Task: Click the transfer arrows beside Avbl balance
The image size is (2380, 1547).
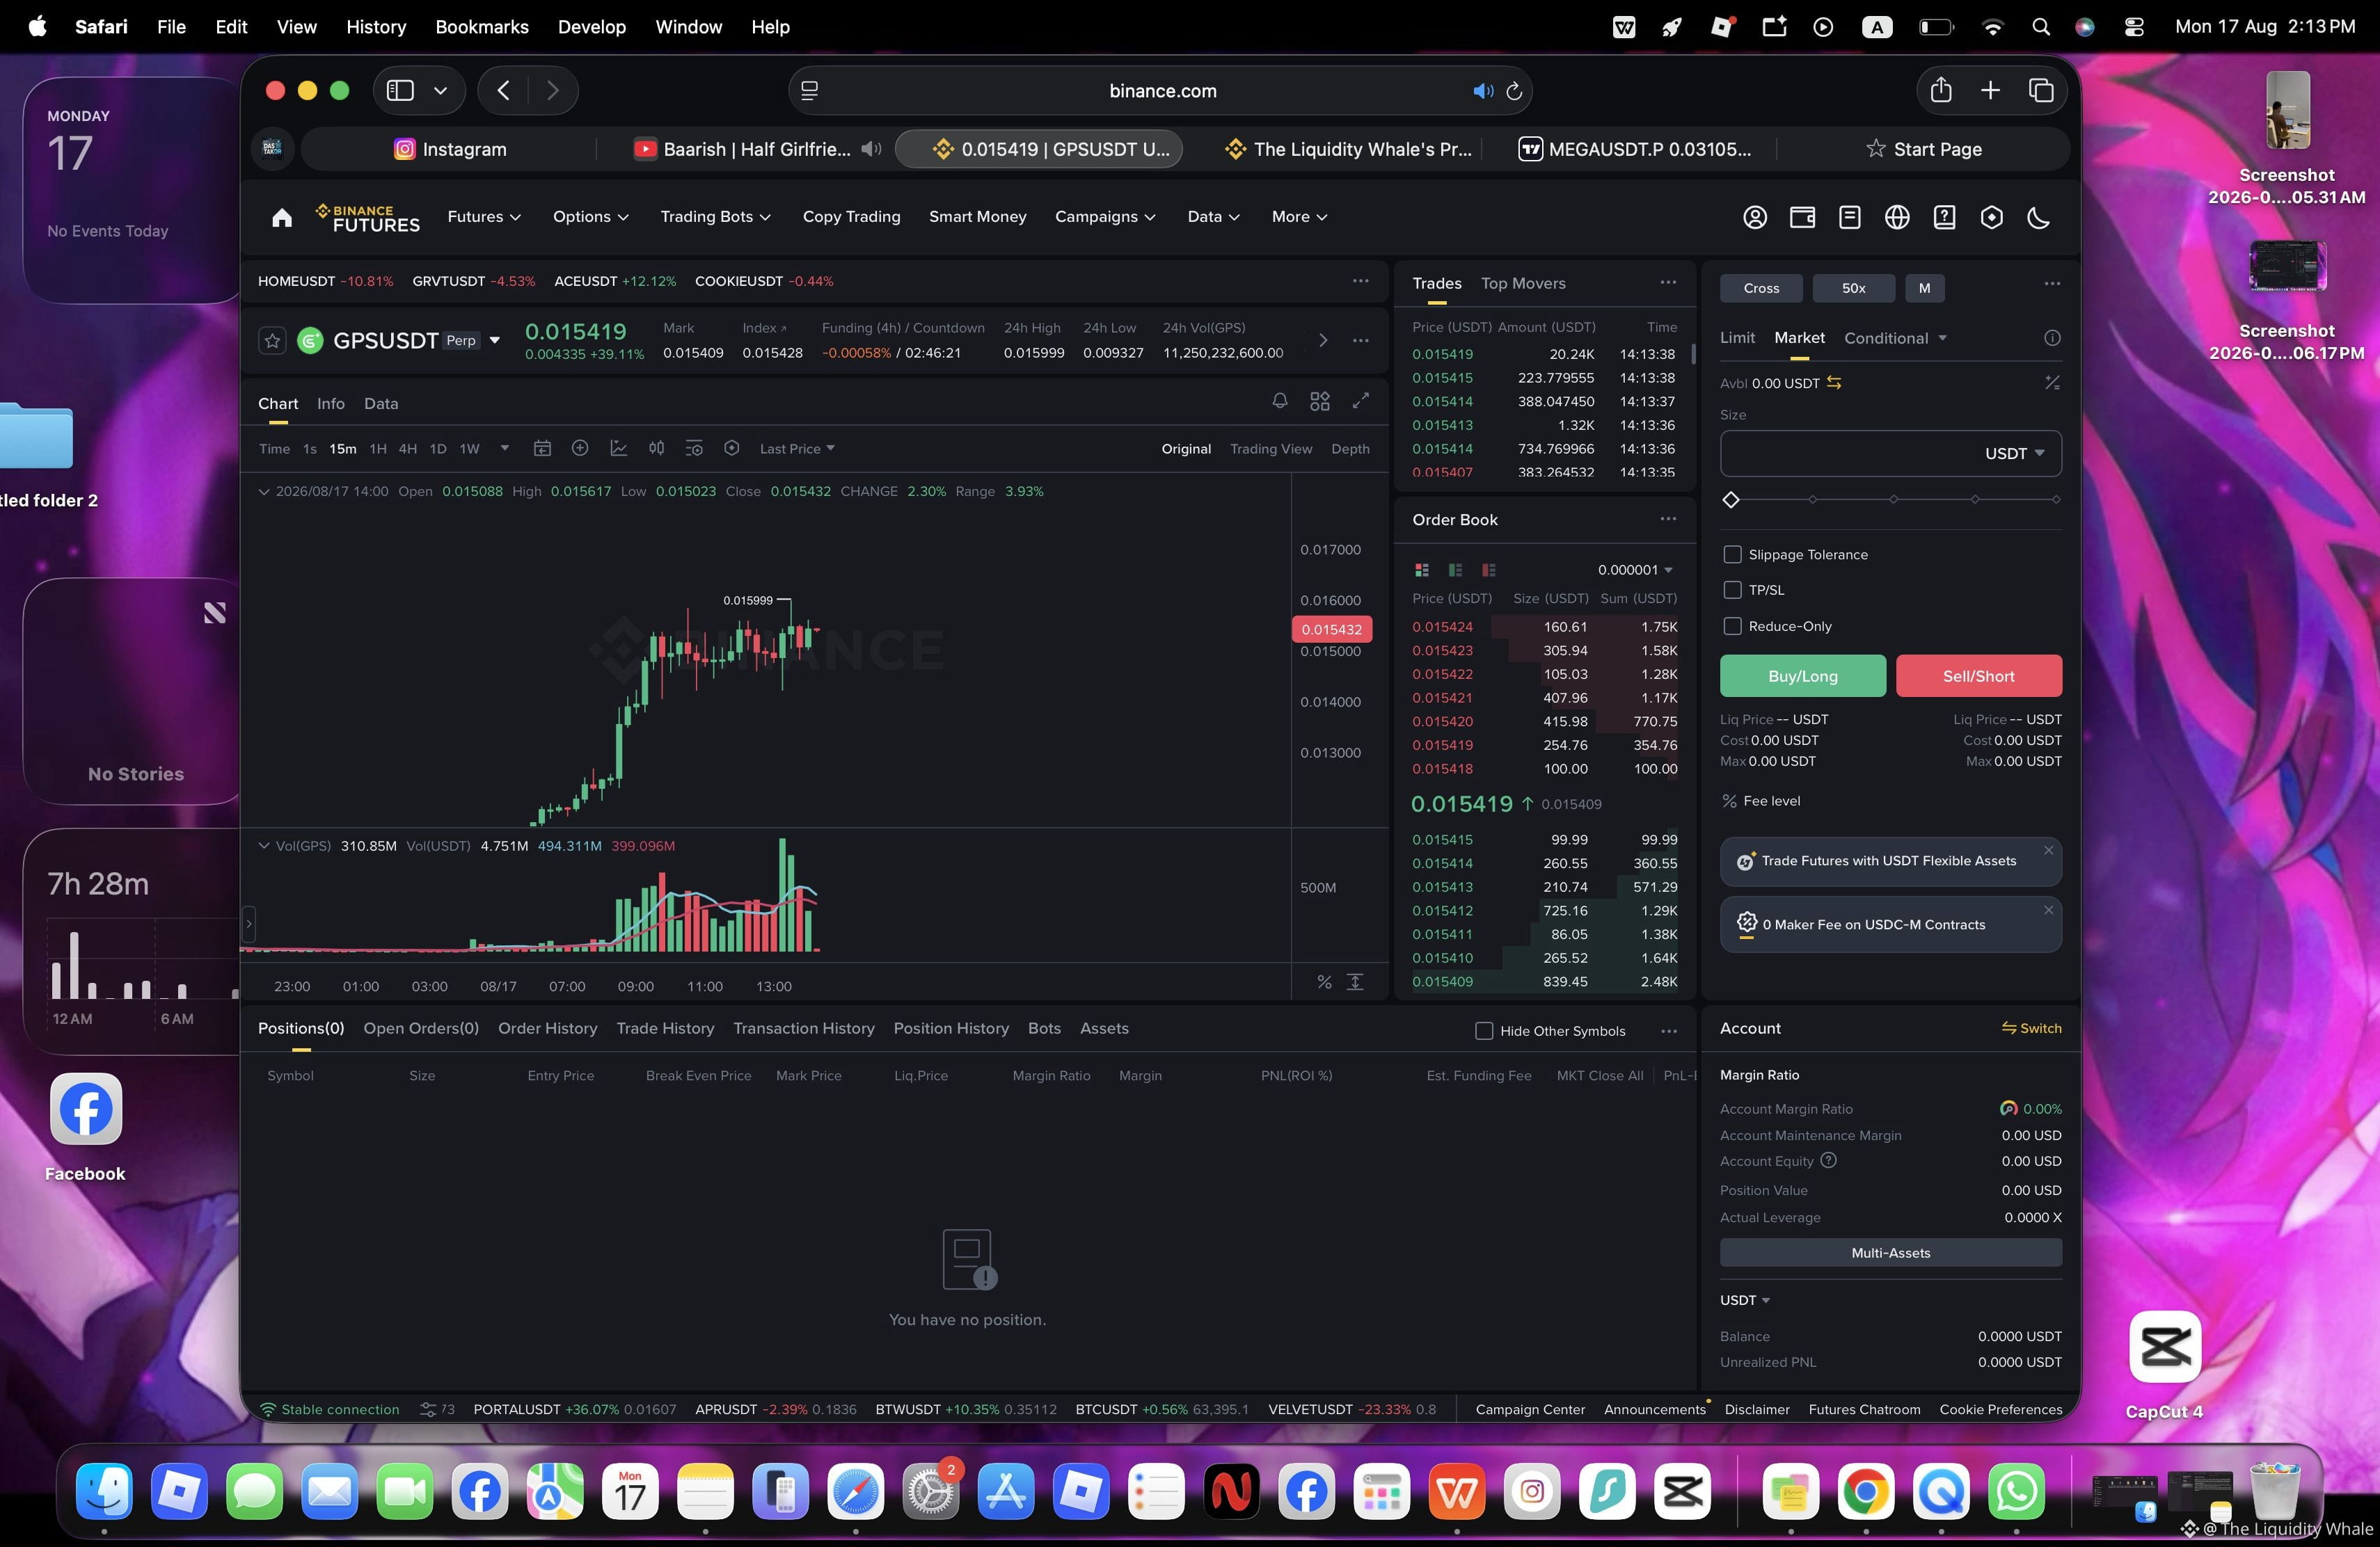Action: click(x=1834, y=383)
